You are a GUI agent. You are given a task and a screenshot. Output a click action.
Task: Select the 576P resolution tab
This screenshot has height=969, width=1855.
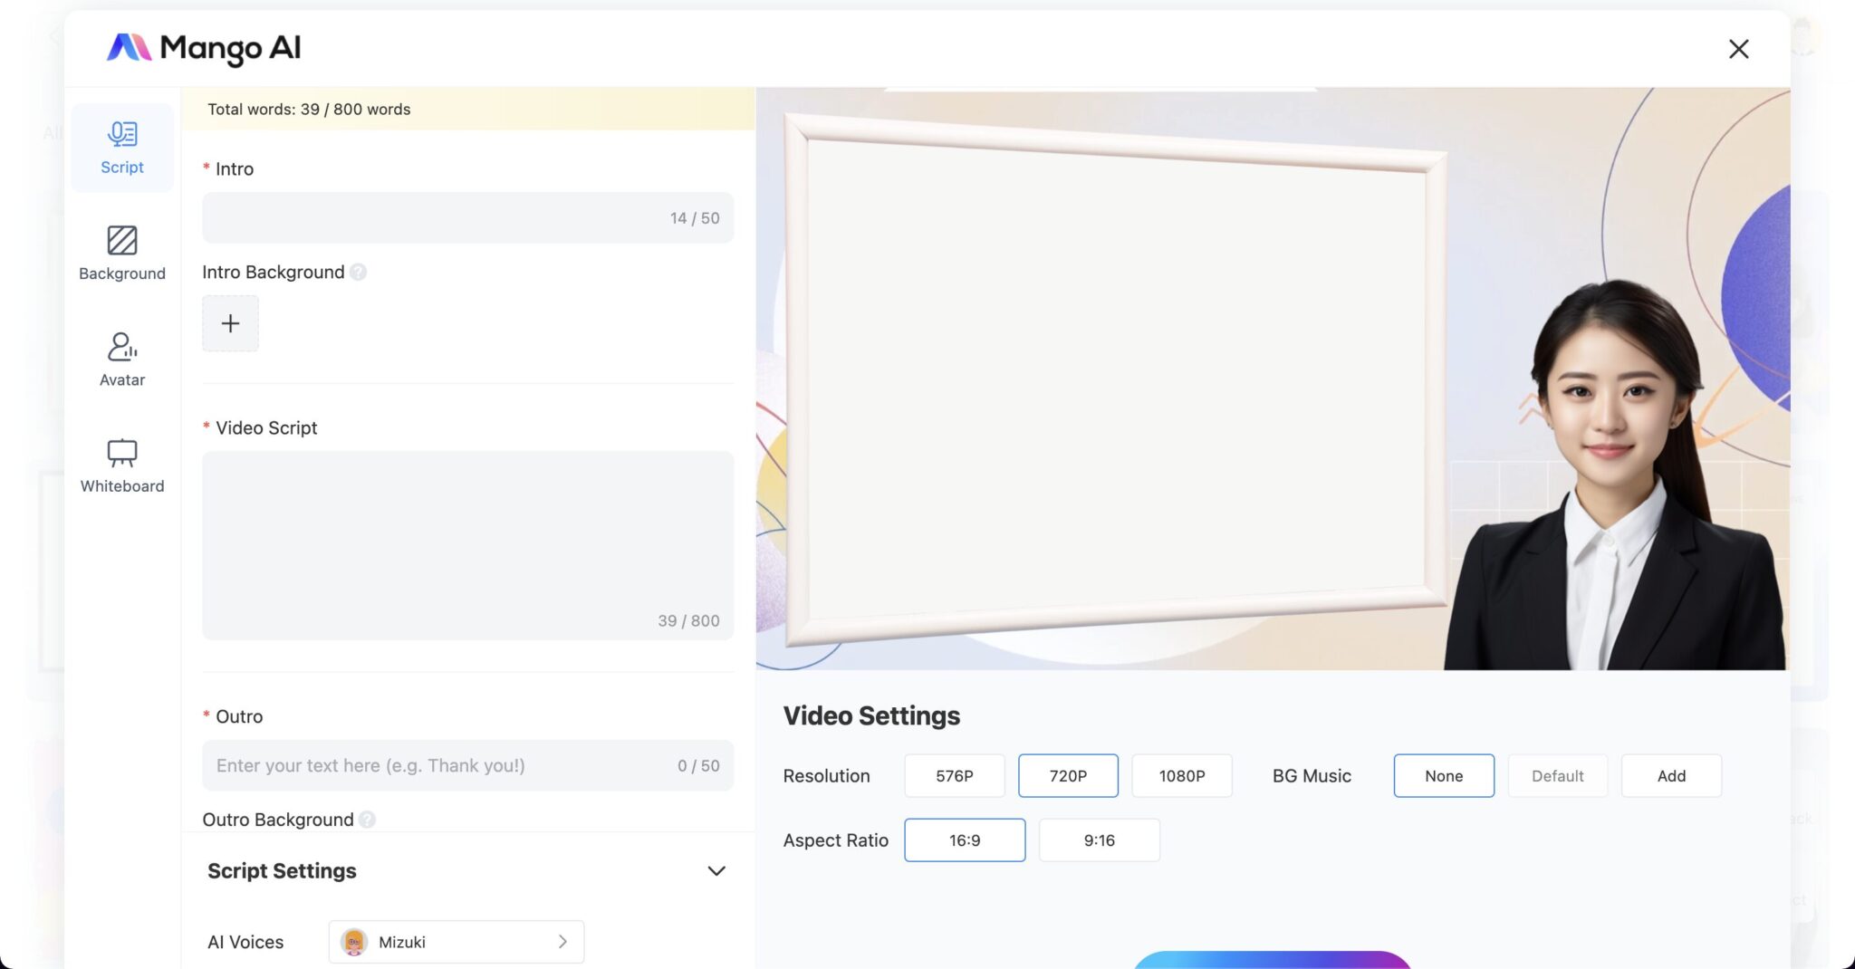(955, 775)
